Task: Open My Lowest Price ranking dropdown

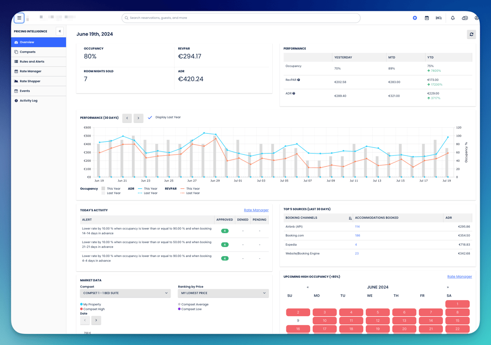Action: tap(223, 293)
